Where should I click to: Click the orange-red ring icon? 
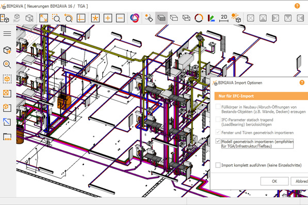tap(199, 18)
